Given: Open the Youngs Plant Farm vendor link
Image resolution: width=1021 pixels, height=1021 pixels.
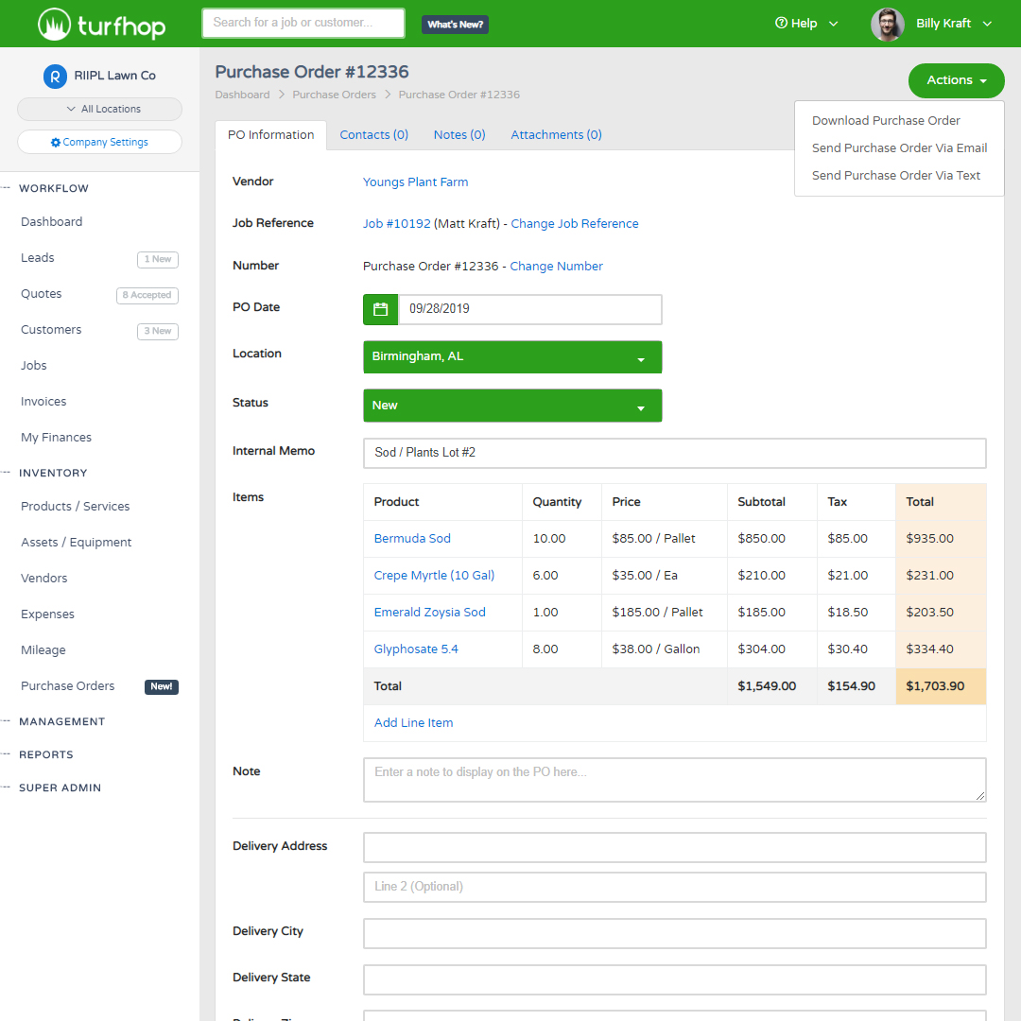Looking at the screenshot, I should 415,181.
